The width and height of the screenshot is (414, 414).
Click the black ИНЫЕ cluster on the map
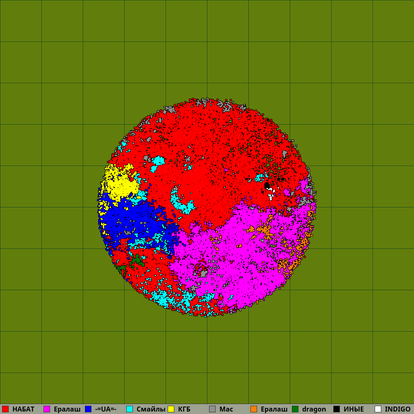coord(267,185)
